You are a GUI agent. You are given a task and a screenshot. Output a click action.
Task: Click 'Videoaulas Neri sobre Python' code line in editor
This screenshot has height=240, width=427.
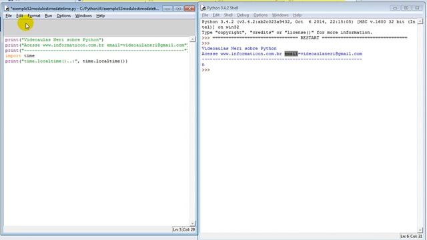click(54, 40)
